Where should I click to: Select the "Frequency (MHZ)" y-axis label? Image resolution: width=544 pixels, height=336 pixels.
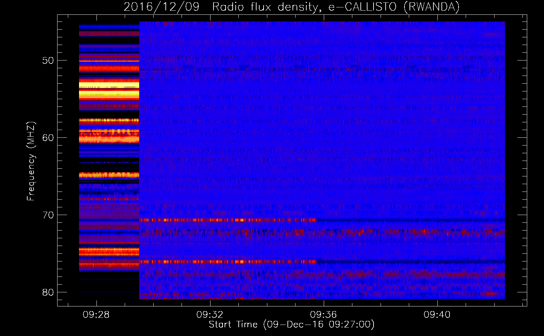[31, 161]
